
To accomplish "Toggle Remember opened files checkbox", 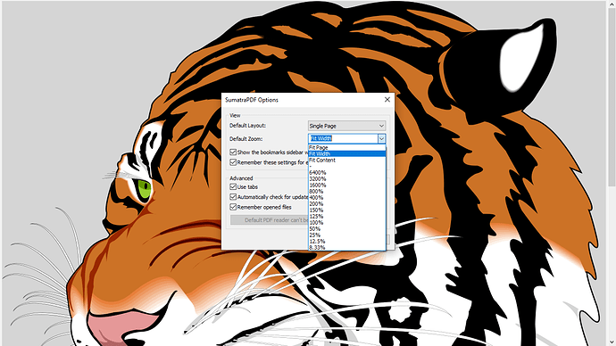I will (233, 207).
